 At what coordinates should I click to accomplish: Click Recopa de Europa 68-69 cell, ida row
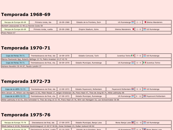[15, 22]
